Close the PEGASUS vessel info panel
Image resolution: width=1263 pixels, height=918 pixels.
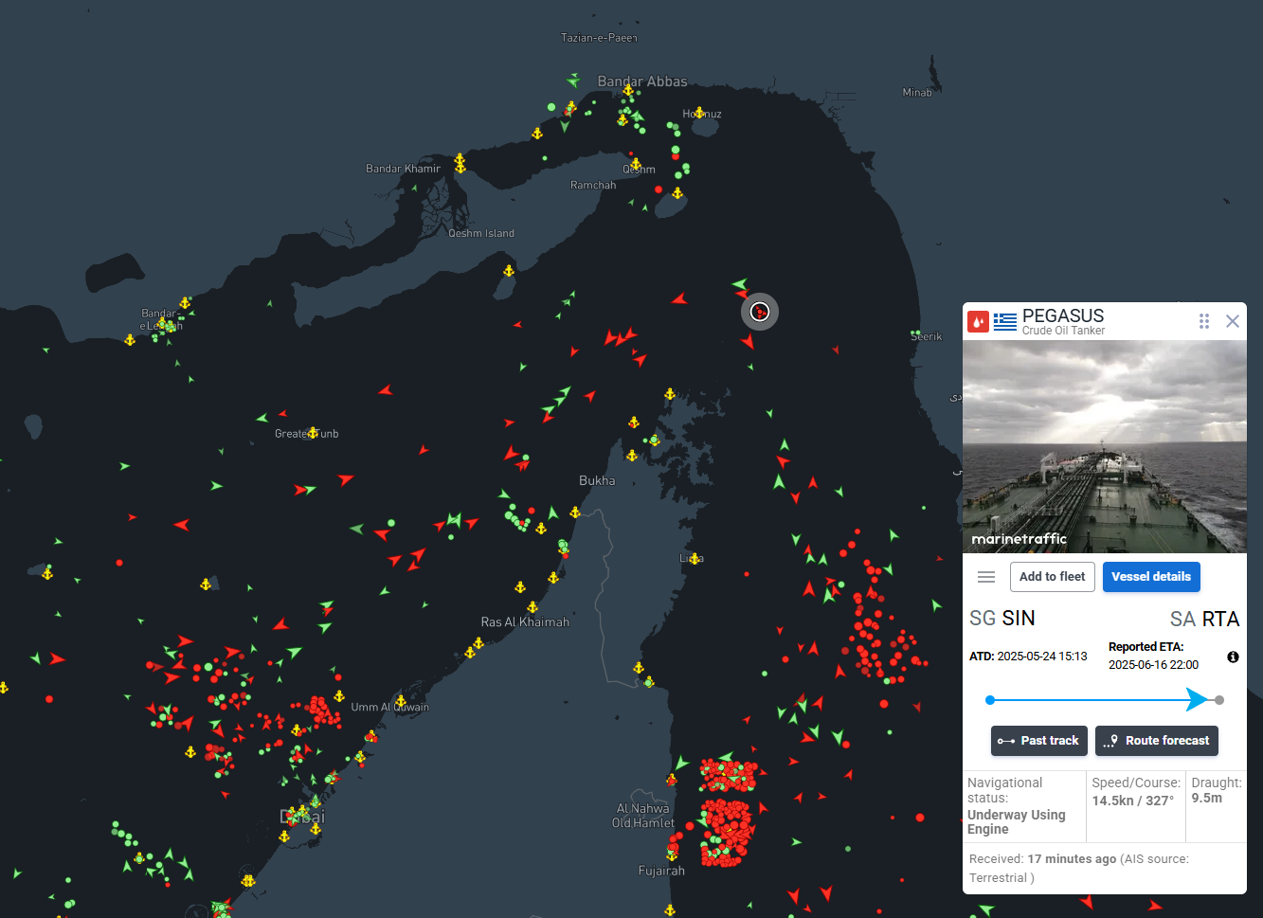1233,321
